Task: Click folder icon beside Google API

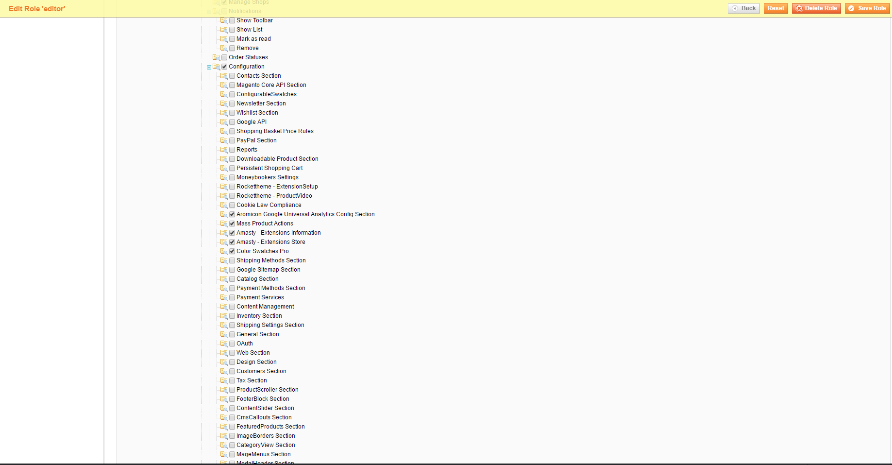Action: pyautogui.click(x=224, y=122)
